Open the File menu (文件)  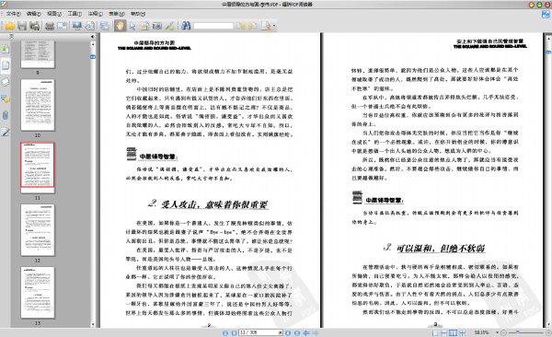tap(14, 14)
